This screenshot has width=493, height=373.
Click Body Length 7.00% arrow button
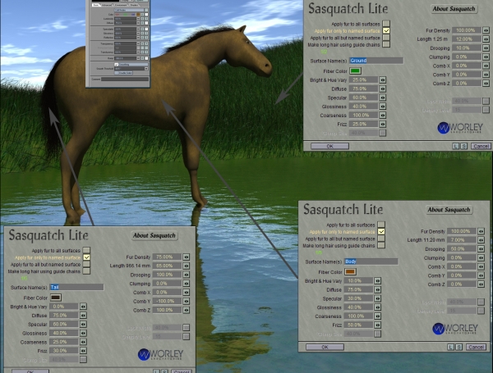click(x=481, y=239)
